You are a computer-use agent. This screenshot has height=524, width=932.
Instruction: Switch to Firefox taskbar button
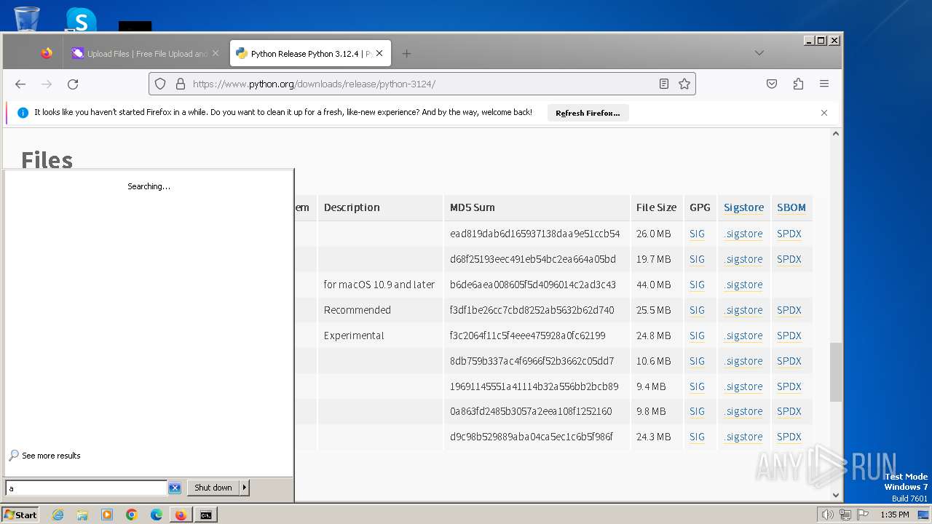(181, 515)
